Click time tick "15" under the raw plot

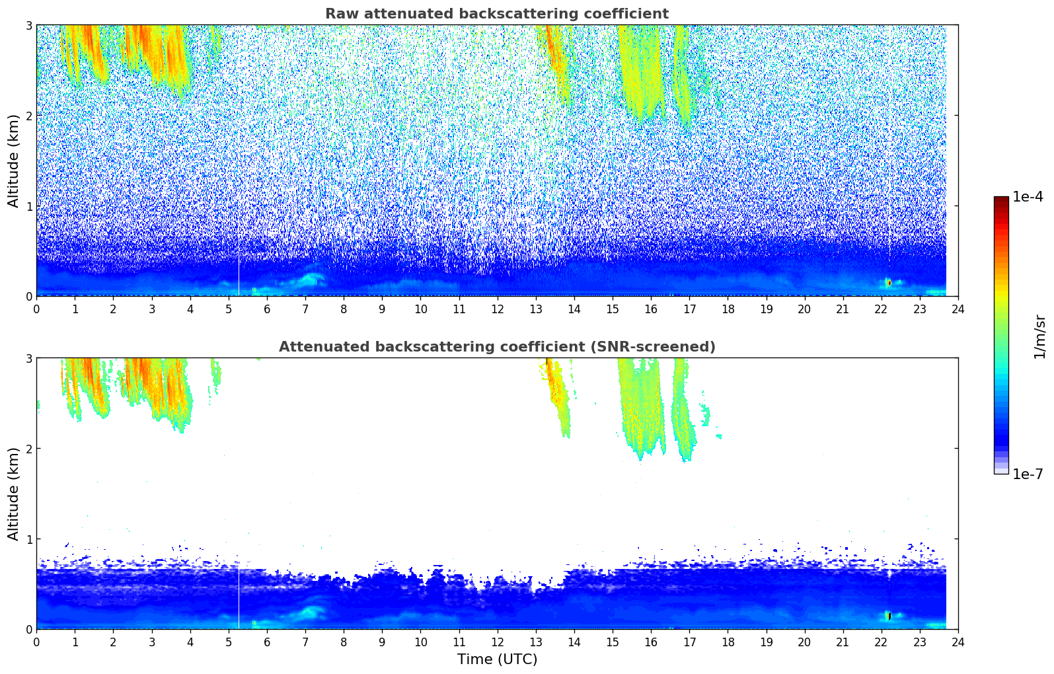(x=613, y=309)
